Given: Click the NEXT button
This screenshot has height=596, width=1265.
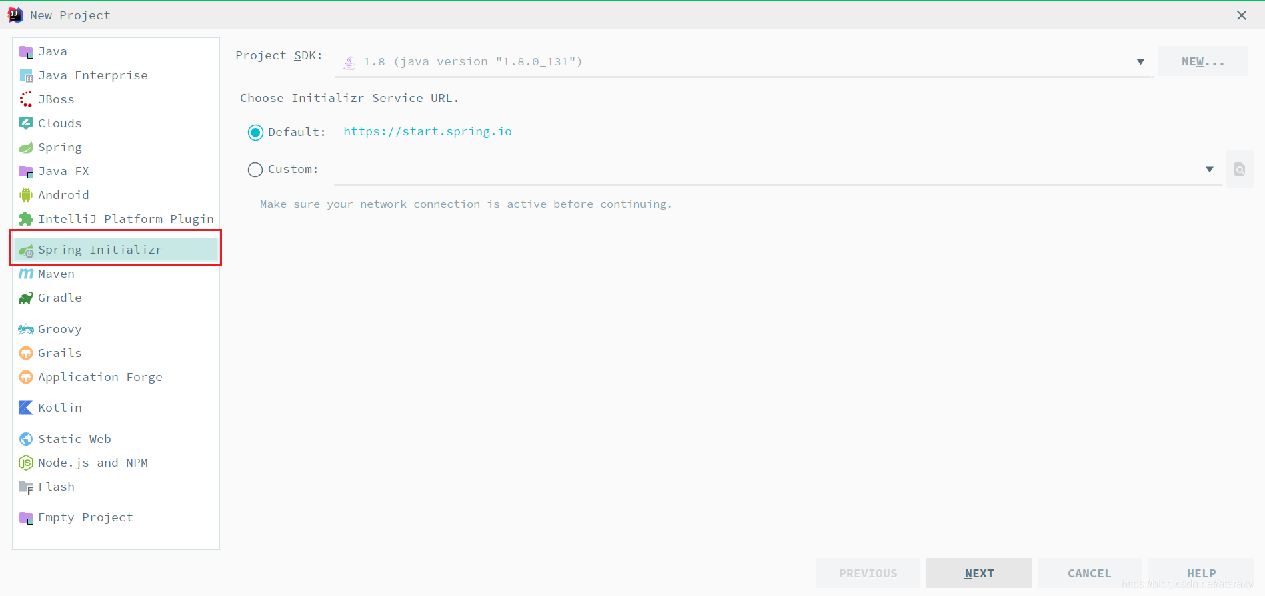Looking at the screenshot, I should tap(979, 573).
